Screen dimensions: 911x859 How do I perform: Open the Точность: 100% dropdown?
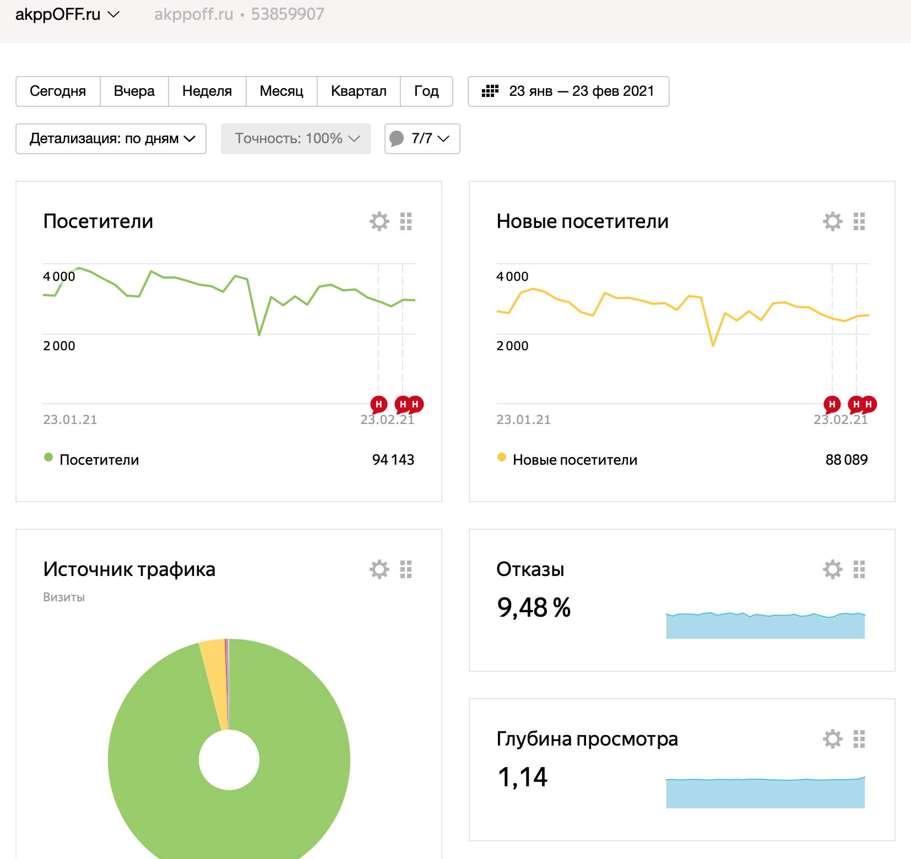pyautogui.click(x=296, y=139)
